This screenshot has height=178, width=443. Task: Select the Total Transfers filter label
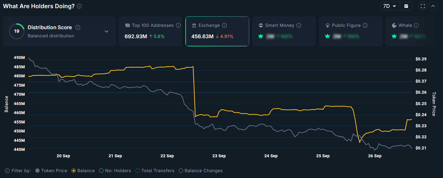point(158,170)
